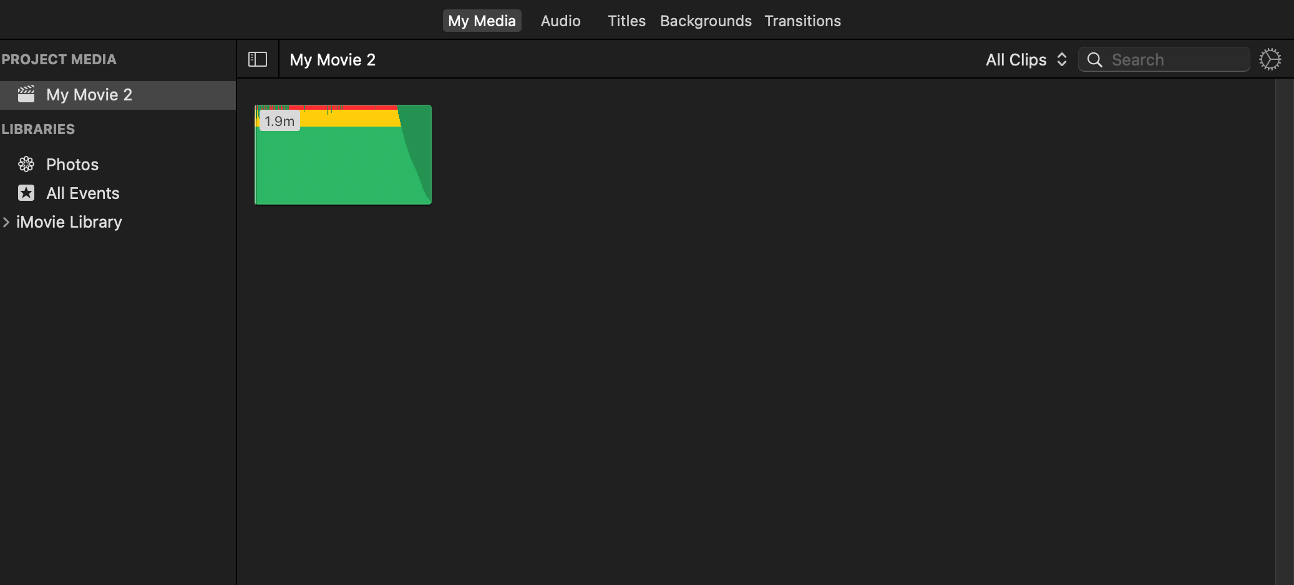
Task: Switch to the Titles tab
Action: coord(626,21)
